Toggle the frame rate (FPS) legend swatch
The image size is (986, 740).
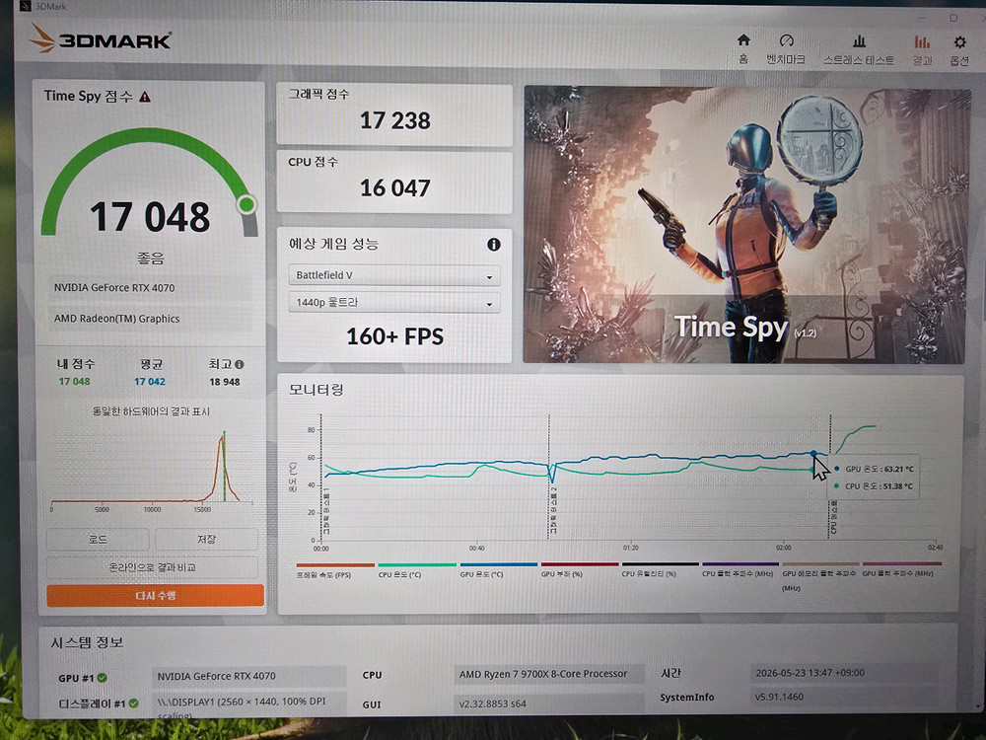point(335,565)
